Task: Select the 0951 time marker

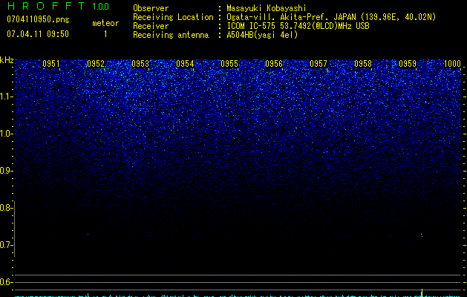Action: point(51,64)
